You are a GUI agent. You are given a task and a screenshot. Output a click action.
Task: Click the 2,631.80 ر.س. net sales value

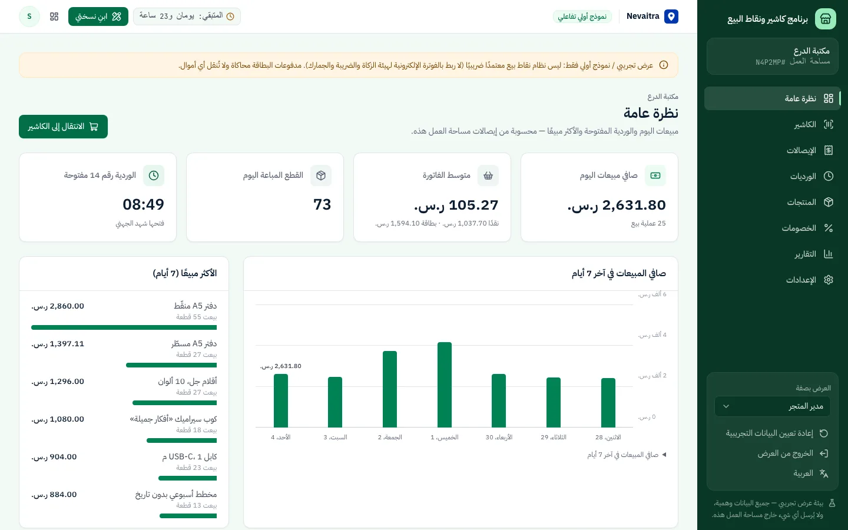tap(617, 205)
